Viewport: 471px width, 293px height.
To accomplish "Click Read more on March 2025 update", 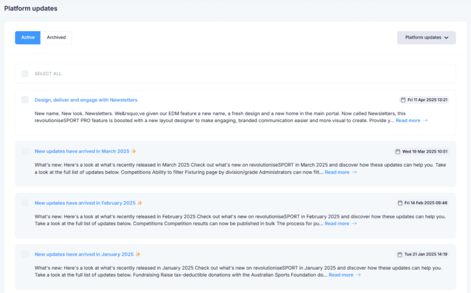I will (x=337, y=172).
